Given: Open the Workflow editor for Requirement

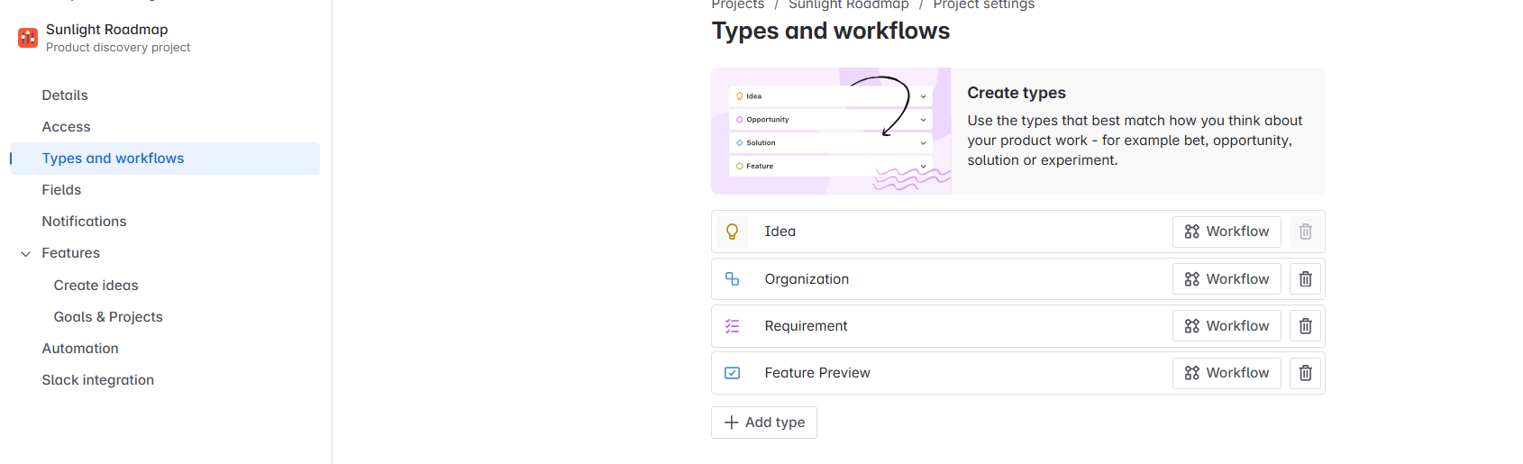Looking at the screenshot, I should click(1227, 326).
